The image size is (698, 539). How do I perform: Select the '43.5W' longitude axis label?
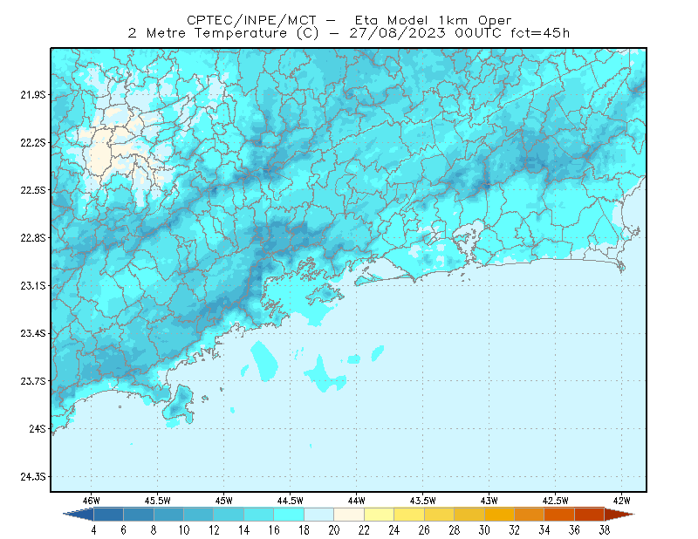coord(423,501)
